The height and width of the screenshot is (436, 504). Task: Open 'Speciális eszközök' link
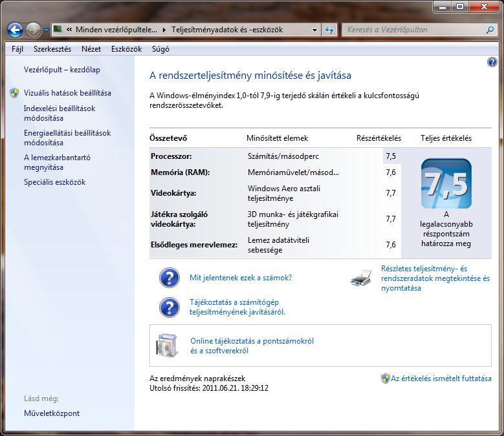tap(54, 182)
